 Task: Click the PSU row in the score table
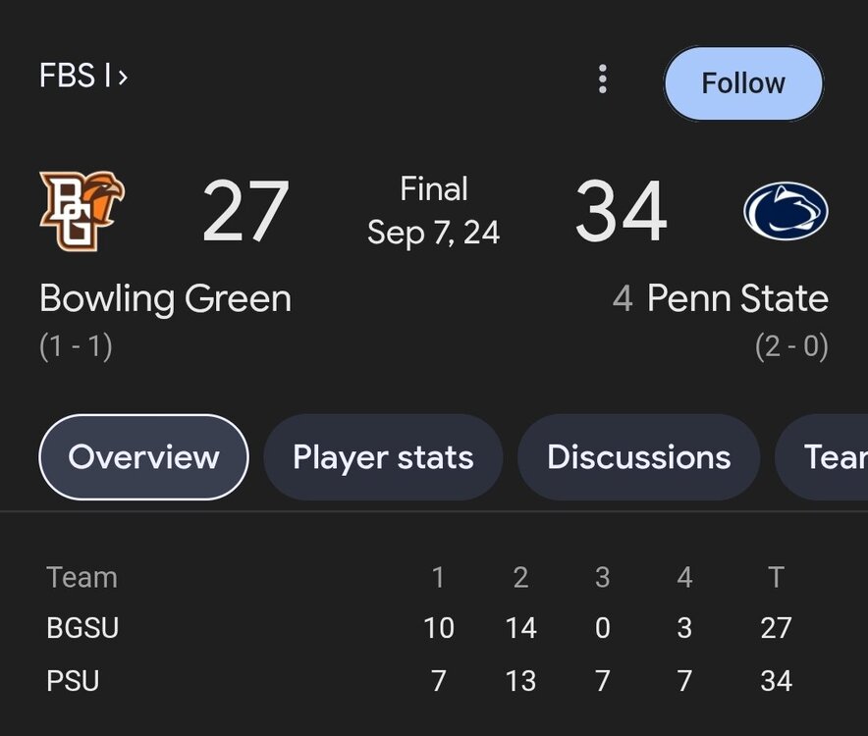[x=73, y=681]
